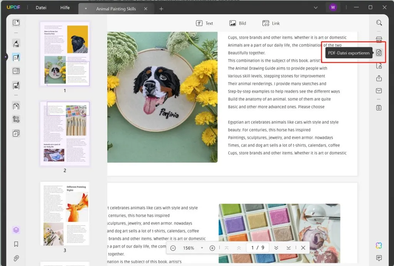This screenshot has width=394, height=266.
Task: Click the downward page navigation chevron
Action: coord(276,248)
